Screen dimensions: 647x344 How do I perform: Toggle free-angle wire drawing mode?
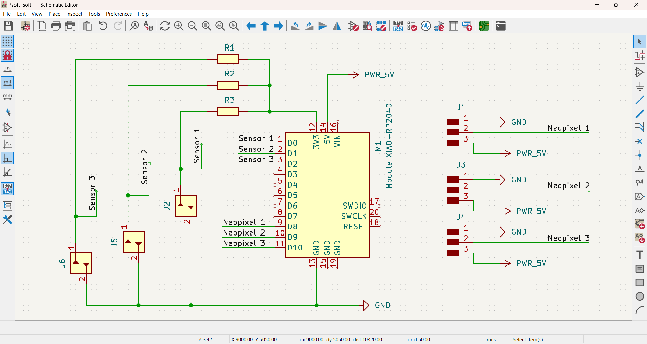pos(7,145)
